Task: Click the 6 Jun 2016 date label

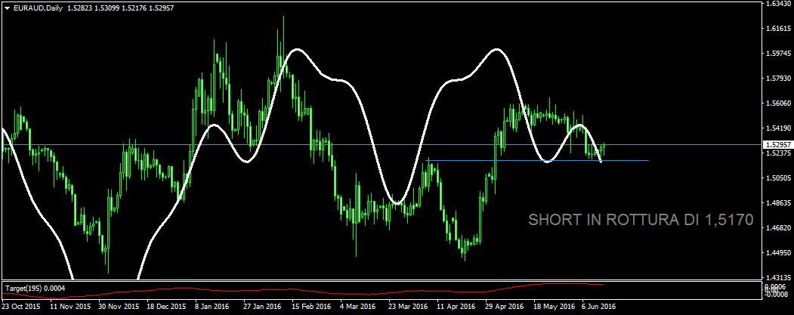Action: tap(598, 307)
